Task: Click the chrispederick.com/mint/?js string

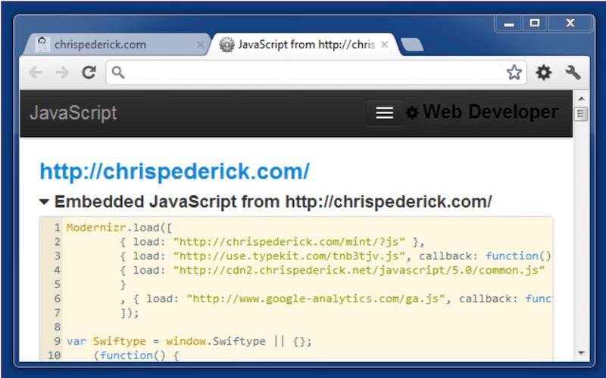Action: 289,242
